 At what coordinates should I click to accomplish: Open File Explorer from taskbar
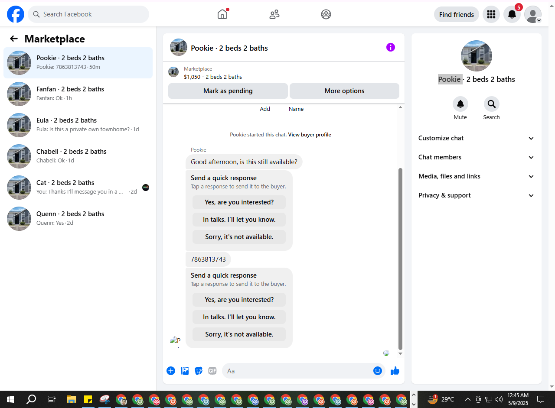pos(71,399)
